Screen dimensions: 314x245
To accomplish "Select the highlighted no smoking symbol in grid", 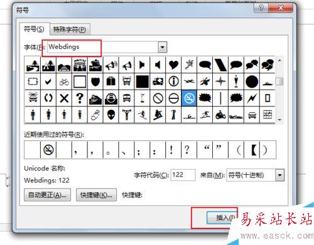I will 189,98.
